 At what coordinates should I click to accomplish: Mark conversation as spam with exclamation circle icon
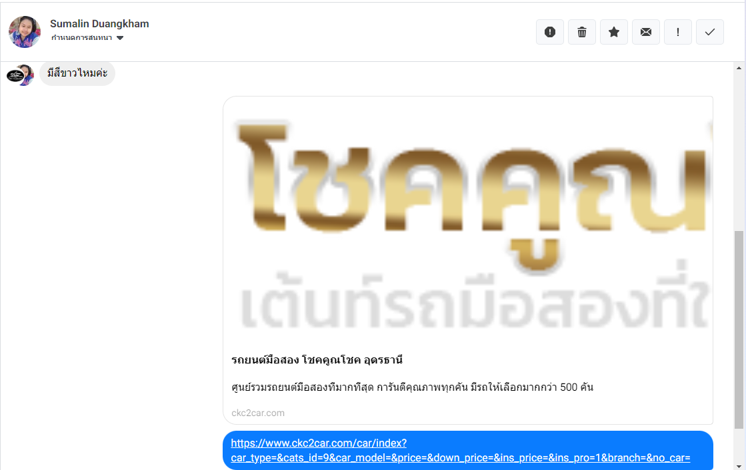(549, 32)
